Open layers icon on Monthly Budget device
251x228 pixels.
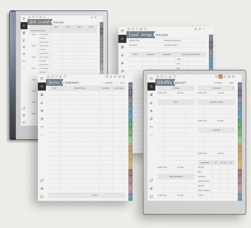click(151, 188)
